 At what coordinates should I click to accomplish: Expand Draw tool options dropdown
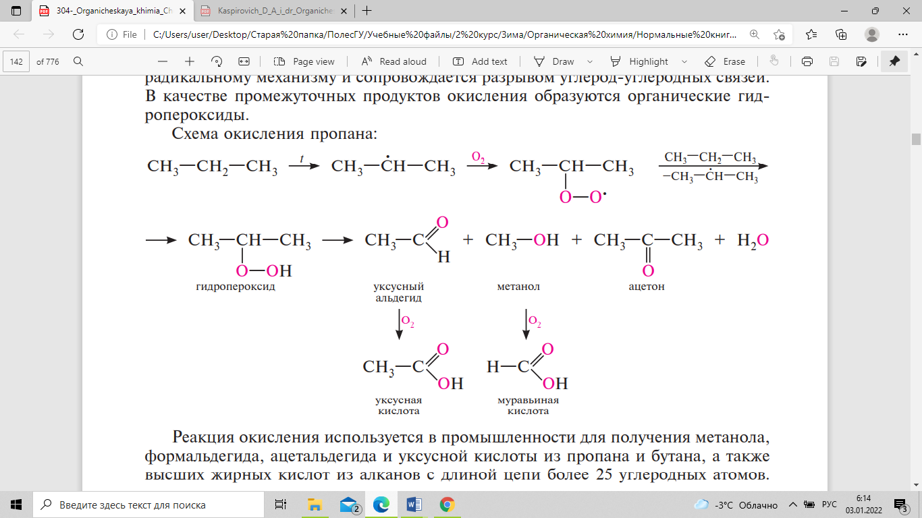590,61
